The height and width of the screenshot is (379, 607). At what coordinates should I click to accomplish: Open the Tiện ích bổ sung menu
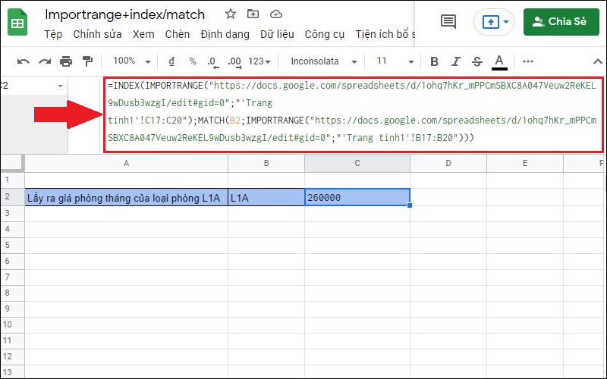click(385, 34)
